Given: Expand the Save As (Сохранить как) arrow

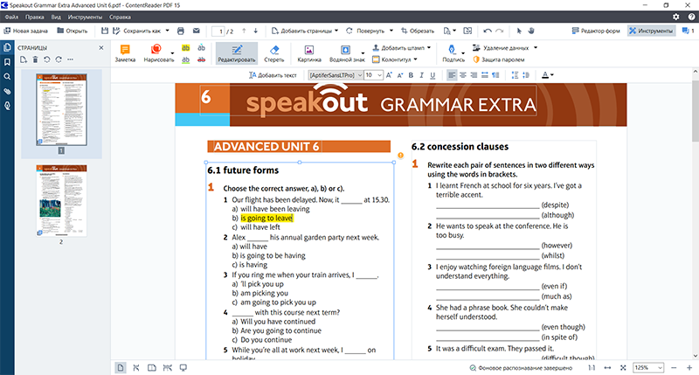Looking at the screenshot, I should click(x=167, y=31).
